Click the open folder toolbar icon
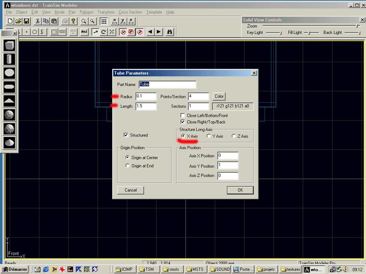Image resolution: width=366 pixels, height=274 pixels. point(18,21)
